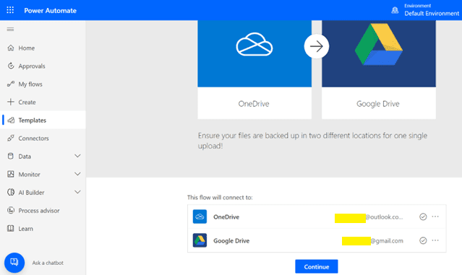Viewport: 462px width, 275px height.
Task: Click the outlook.com account email
Action: pos(369,217)
